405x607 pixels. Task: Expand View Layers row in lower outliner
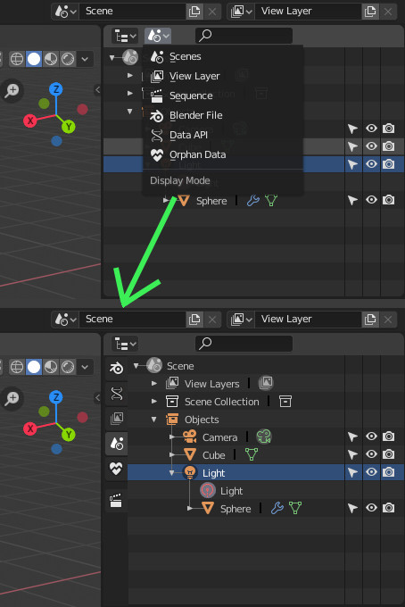pyautogui.click(x=154, y=384)
